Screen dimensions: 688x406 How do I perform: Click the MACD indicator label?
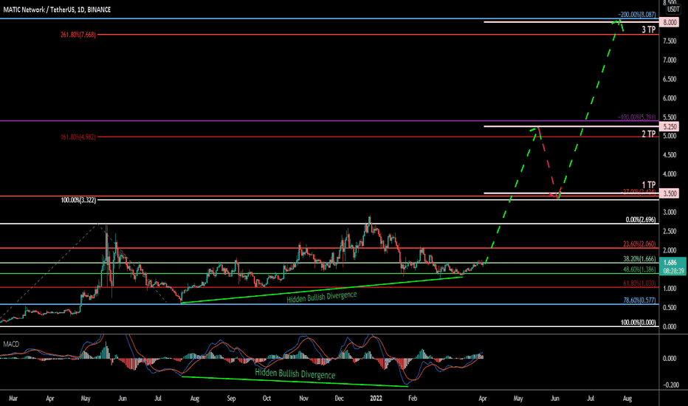tap(11, 344)
